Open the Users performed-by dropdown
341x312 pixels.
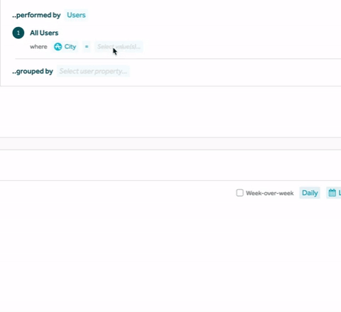point(76,15)
